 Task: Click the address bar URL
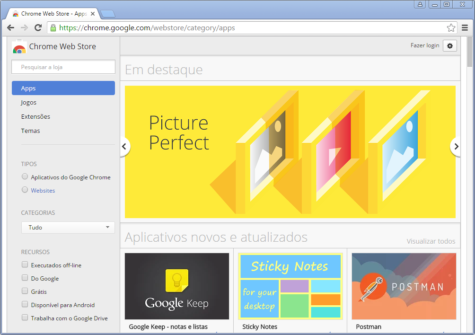[x=147, y=28]
